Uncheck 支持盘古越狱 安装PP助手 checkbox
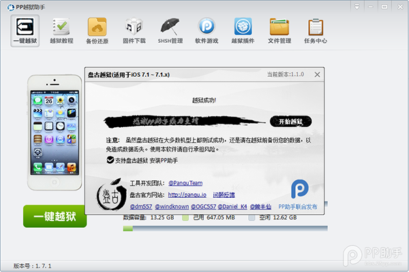The width and height of the screenshot is (409, 272). pos(110,160)
